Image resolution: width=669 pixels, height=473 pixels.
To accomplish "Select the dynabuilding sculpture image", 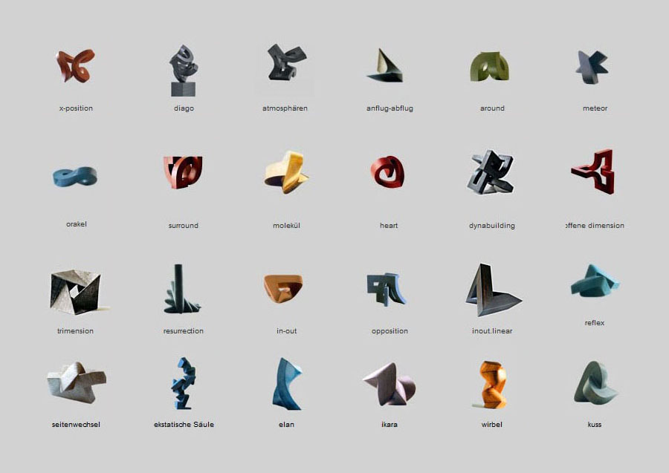I will (491, 173).
